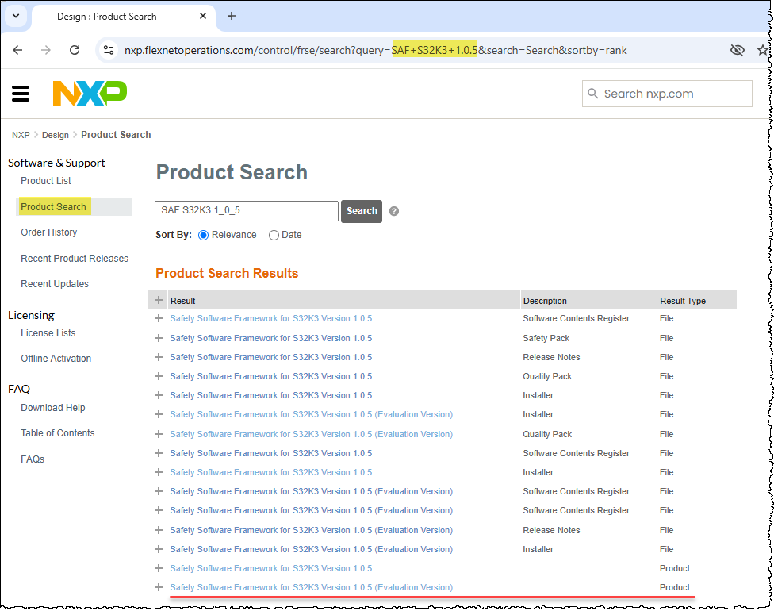774x611 pixels.
Task: Click the hidden-eye icon in the address bar
Action: tap(738, 49)
